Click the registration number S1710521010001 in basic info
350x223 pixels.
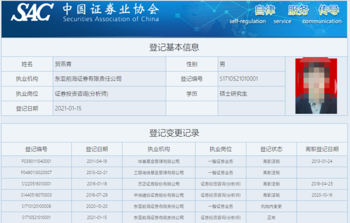point(238,79)
